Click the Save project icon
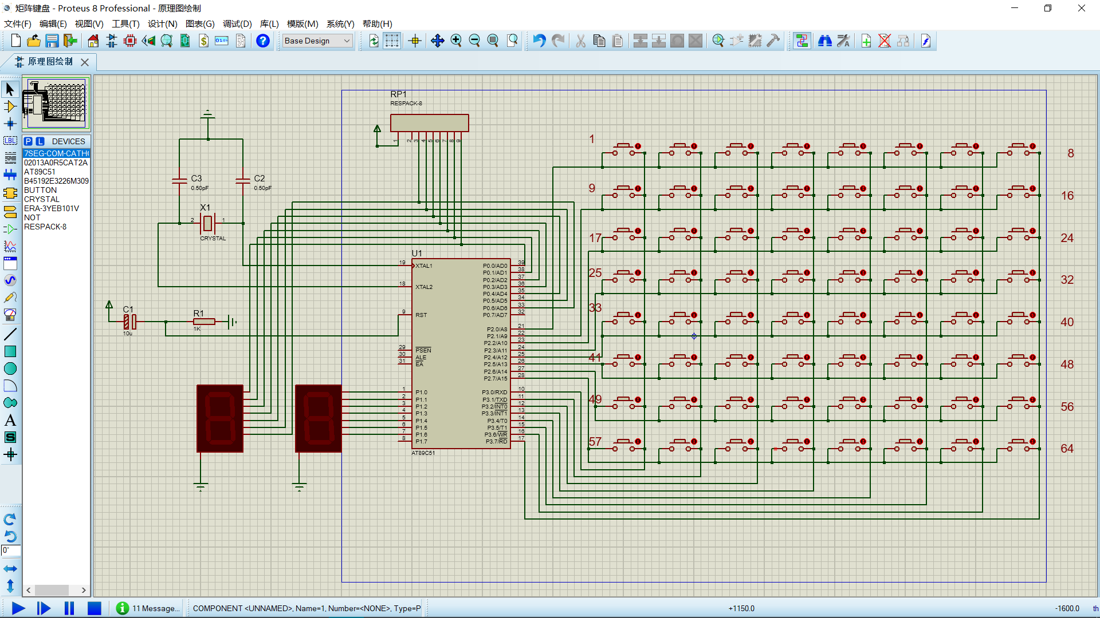The height and width of the screenshot is (618, 1100). click(x=52, y=41)
